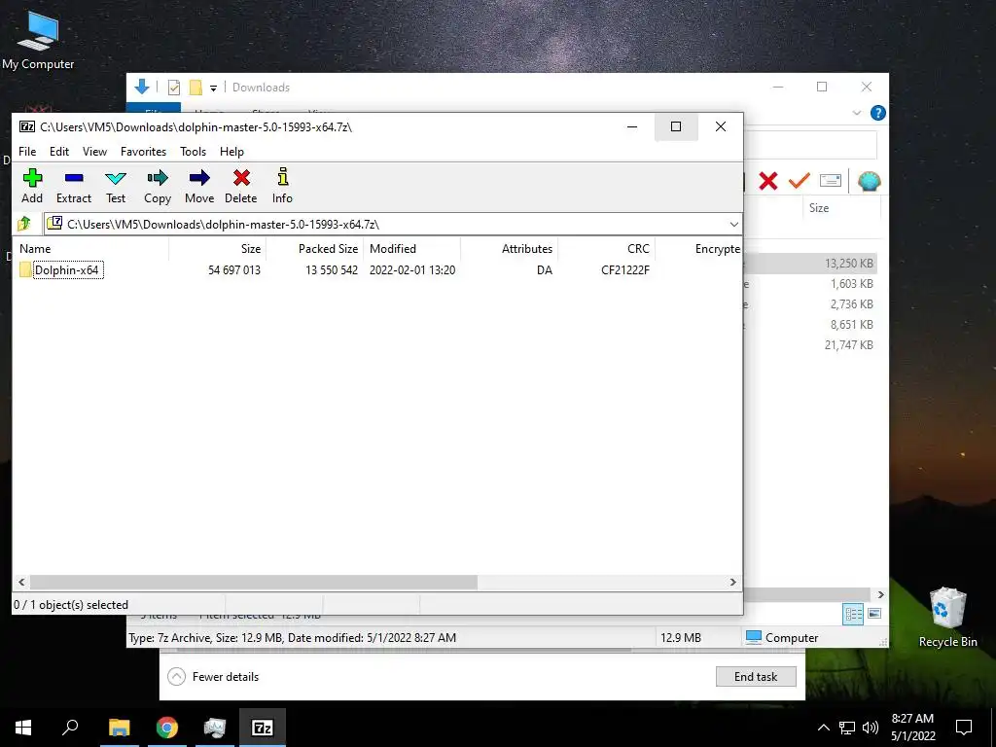Viewport: 996px width, 747px height.
Task: Click the CF21222F CRC value
Action: [625, 270]
